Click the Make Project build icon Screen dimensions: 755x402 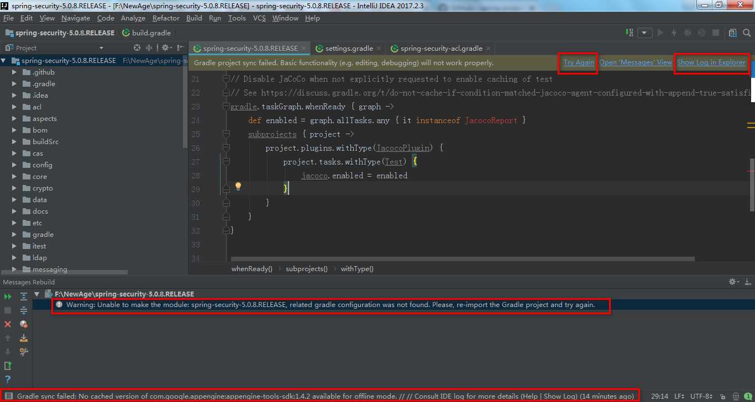point(631,33)
